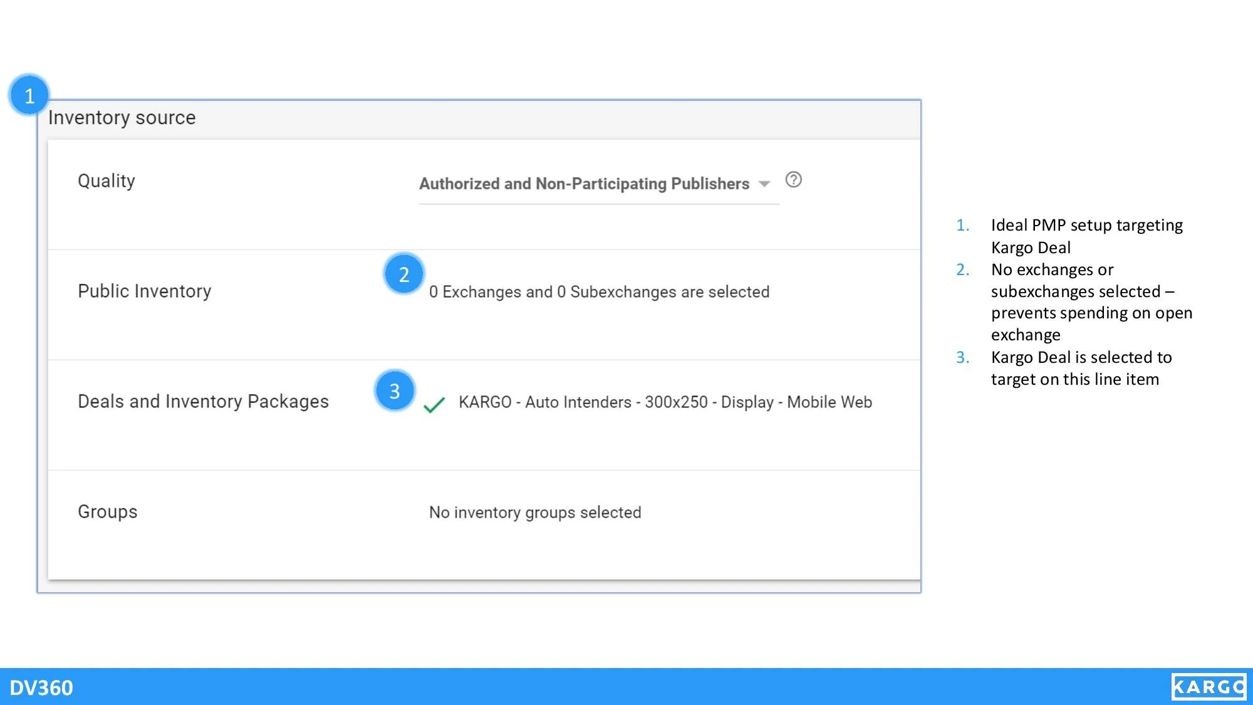Image resolution: width=1253 pixels, height=705 pixels.
Task: Expand the Public Inventory exchanges selector
Action: point(598,291)
